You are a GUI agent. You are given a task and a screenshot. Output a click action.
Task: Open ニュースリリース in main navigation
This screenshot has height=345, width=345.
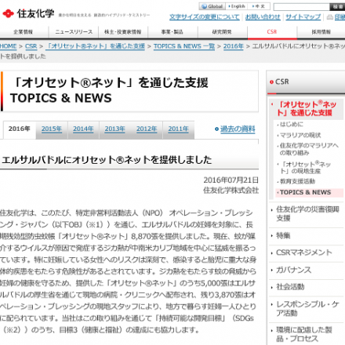click(x=74, y=32)
